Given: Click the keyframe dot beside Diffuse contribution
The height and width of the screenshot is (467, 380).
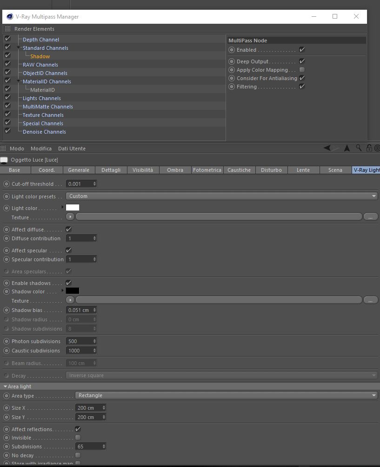Looking at the screenshot, I should tap(7, 238).
